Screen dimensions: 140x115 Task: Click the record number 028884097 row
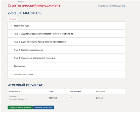point(66,98)
